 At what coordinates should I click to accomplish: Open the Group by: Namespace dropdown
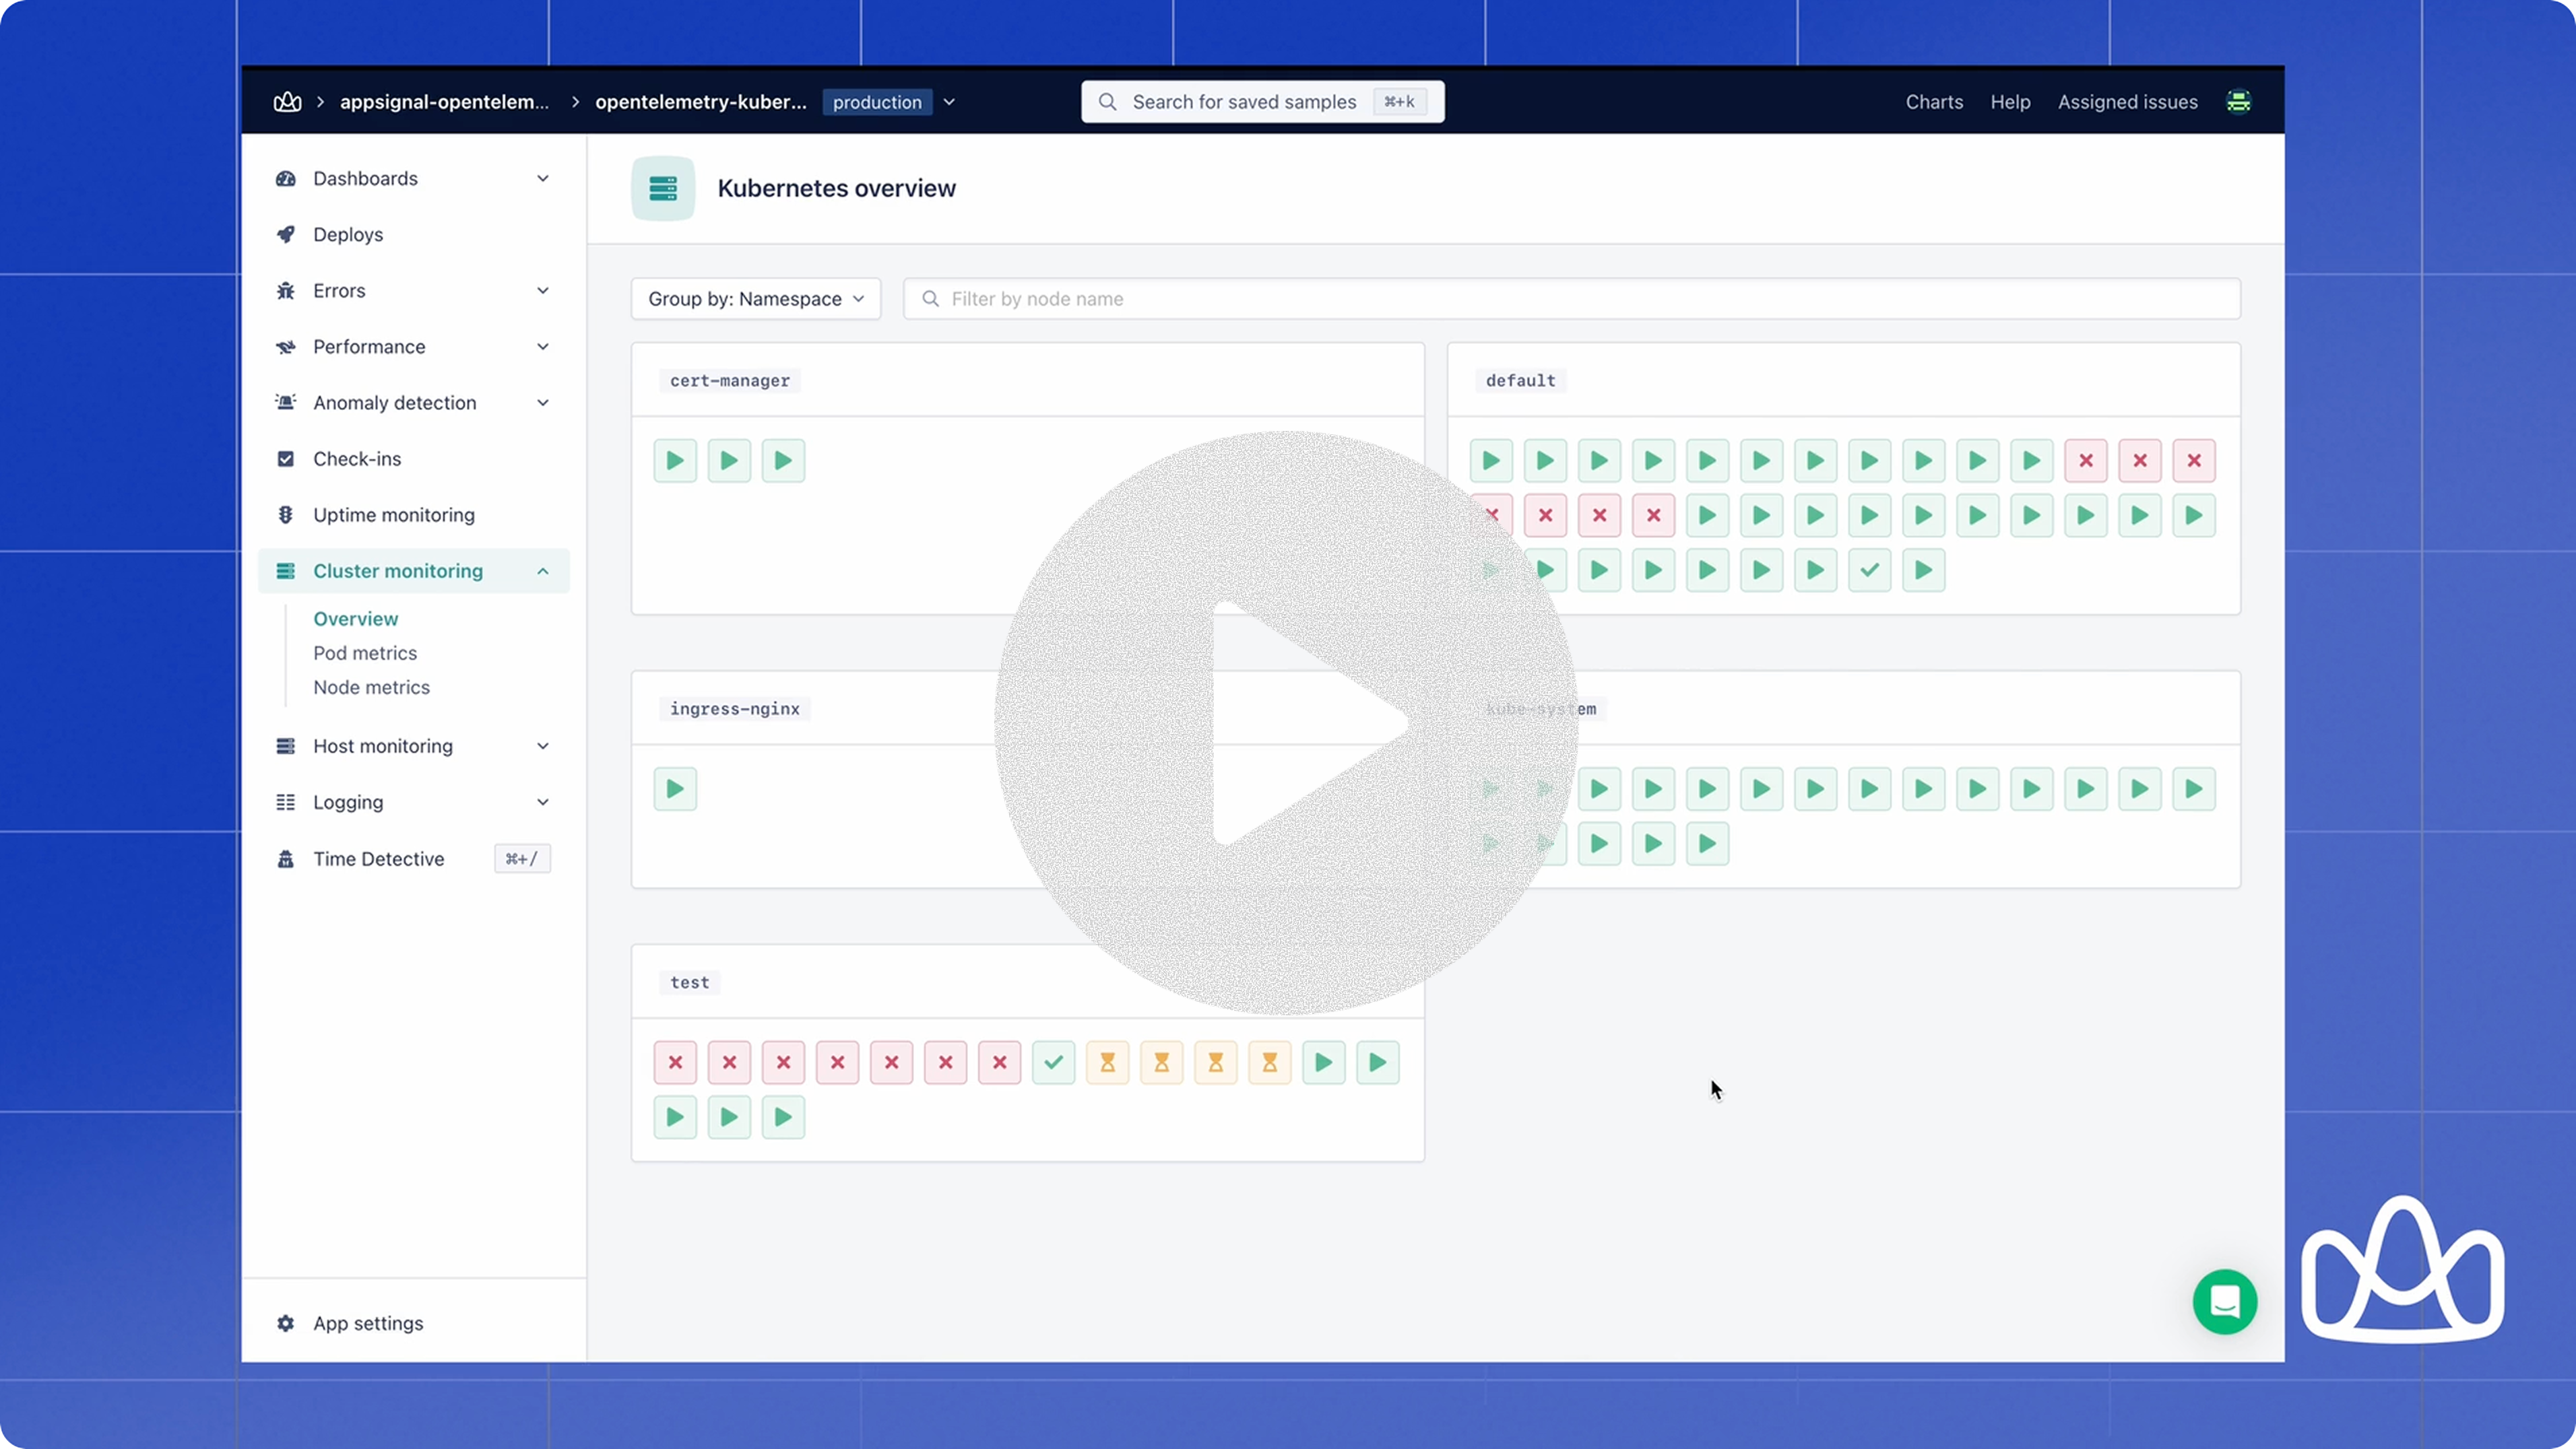click(755, 299)
